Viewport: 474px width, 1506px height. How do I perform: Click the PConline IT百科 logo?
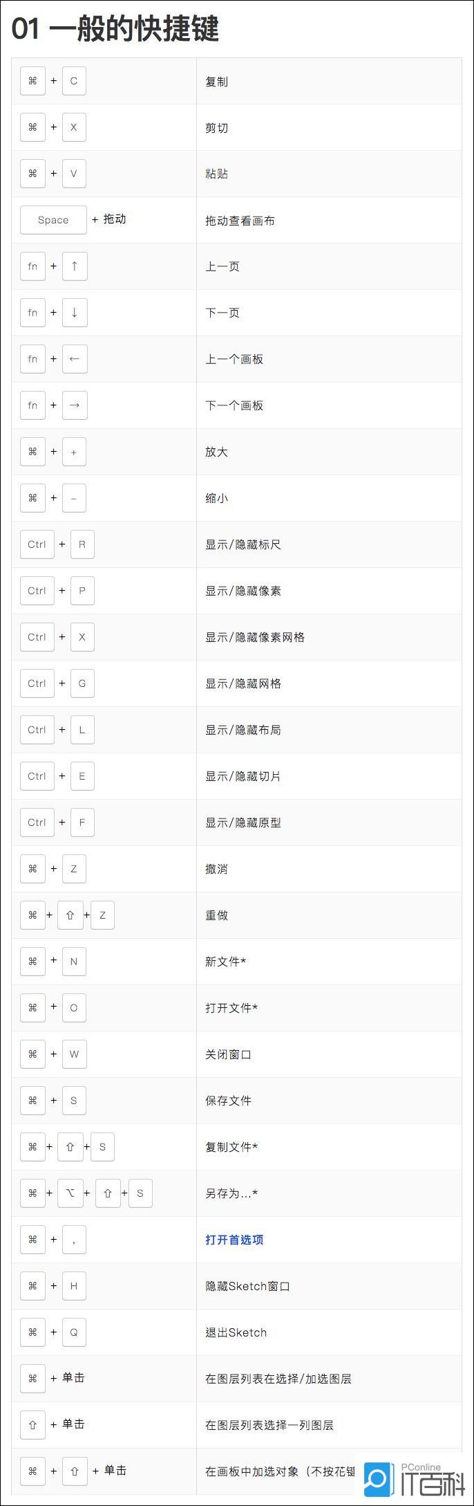(x=415, y=1479)
